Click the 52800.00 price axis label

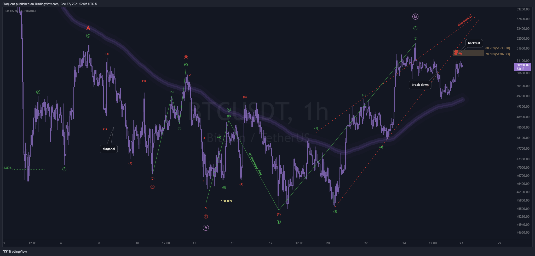tap(523, 19)
